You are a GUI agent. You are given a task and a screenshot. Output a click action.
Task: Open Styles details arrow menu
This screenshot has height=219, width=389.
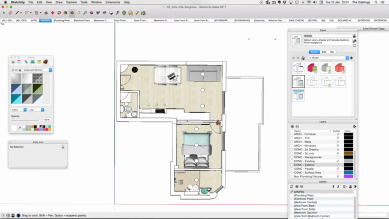(351, 58)
